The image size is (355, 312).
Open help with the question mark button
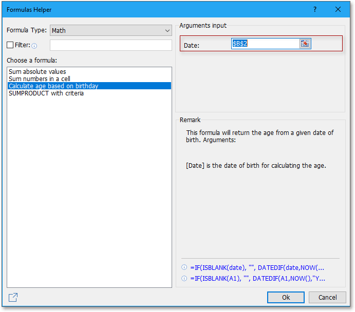pyautogui.click(x=315, y=10)
